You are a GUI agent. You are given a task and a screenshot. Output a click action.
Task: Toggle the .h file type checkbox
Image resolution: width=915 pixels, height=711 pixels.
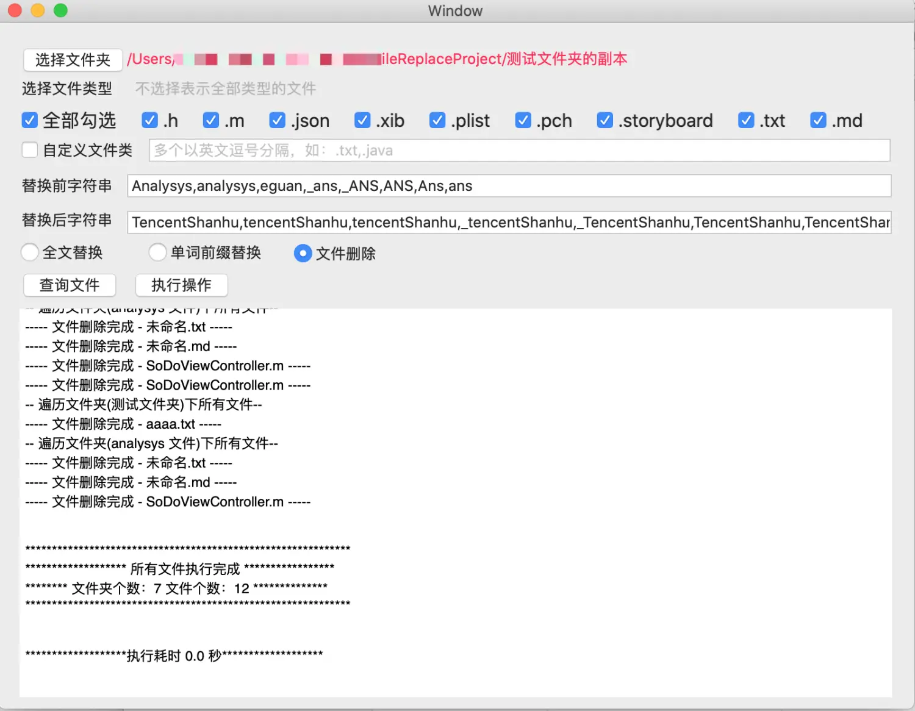pyautogui.click(x=150, y=121)
